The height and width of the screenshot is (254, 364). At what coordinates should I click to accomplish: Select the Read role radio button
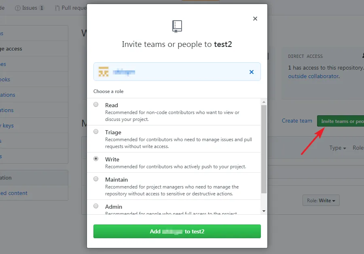pyautogui.click(x=96, y=104)
